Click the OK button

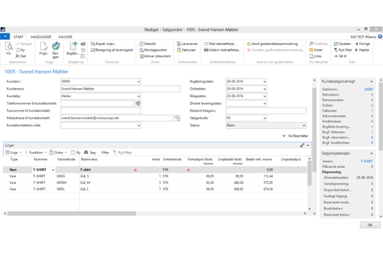[370, 225]
